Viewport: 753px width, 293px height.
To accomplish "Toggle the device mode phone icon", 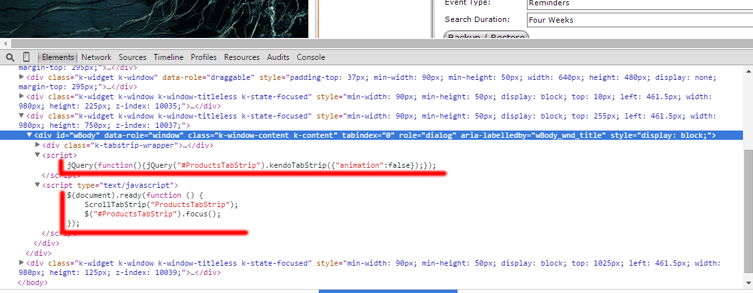I will [27, 57].
